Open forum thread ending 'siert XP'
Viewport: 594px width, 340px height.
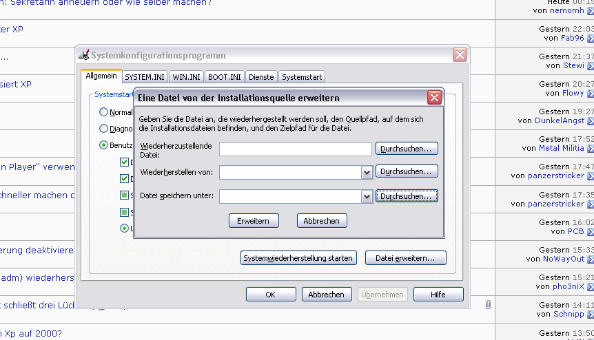[16, 85]
